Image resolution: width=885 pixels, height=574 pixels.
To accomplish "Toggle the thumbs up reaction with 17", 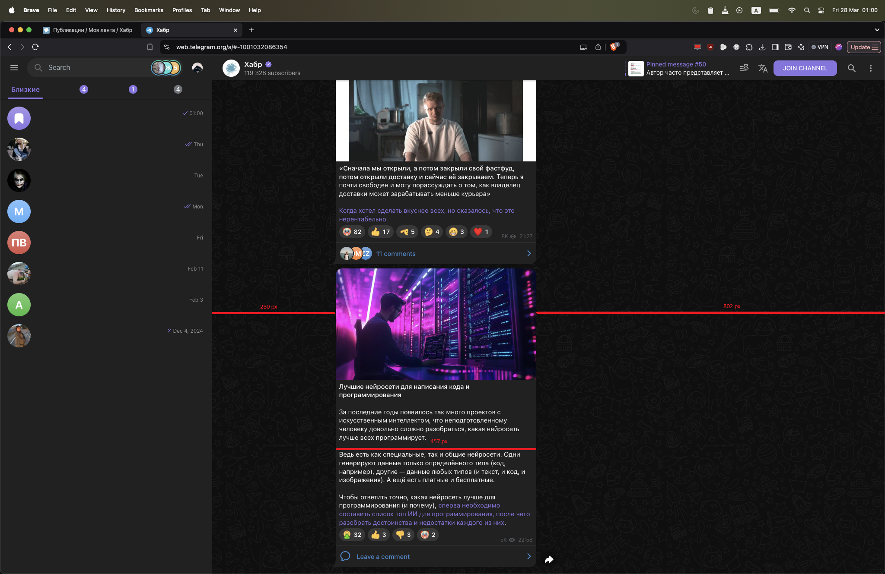I will point(380,232).
